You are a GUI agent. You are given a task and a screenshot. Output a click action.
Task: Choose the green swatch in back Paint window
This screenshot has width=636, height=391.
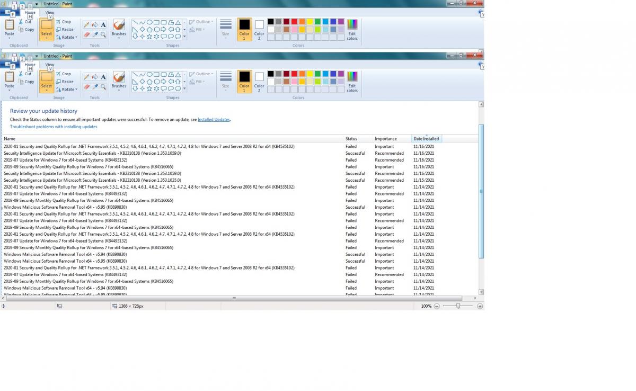point(317,22)
